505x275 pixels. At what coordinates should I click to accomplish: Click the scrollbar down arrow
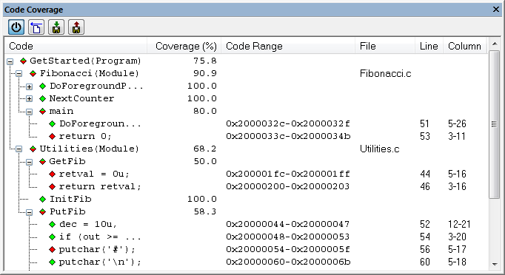point(495,265)
